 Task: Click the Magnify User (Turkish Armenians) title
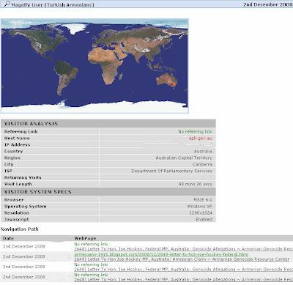(x=53, y=4)
